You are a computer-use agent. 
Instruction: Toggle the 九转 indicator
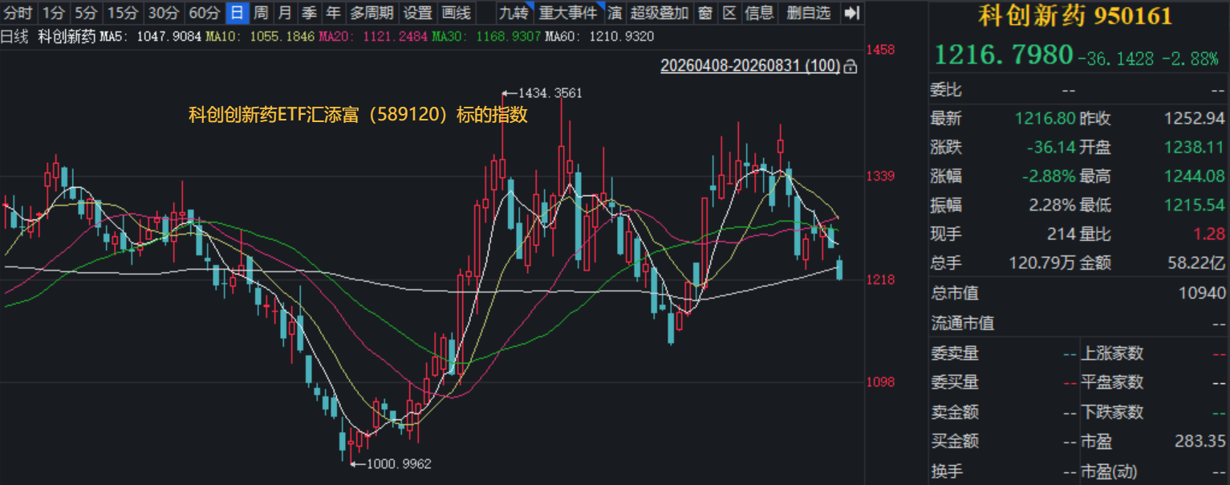[x=513, y=13]
